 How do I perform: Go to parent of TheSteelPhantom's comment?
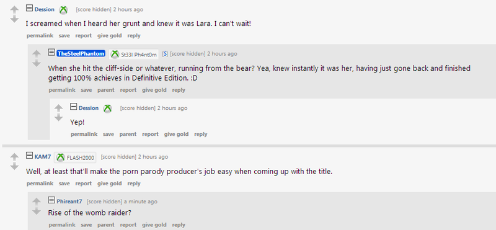[x=105, y=90]
